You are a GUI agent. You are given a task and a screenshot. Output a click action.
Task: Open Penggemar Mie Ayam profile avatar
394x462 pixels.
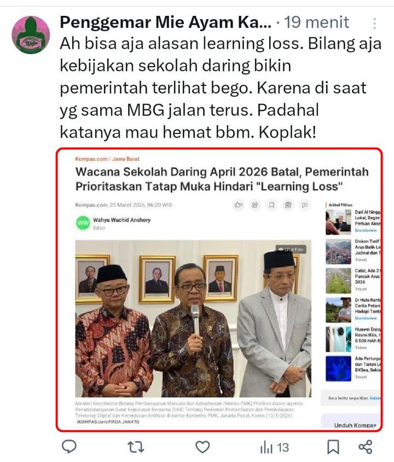tap(31, 35)
